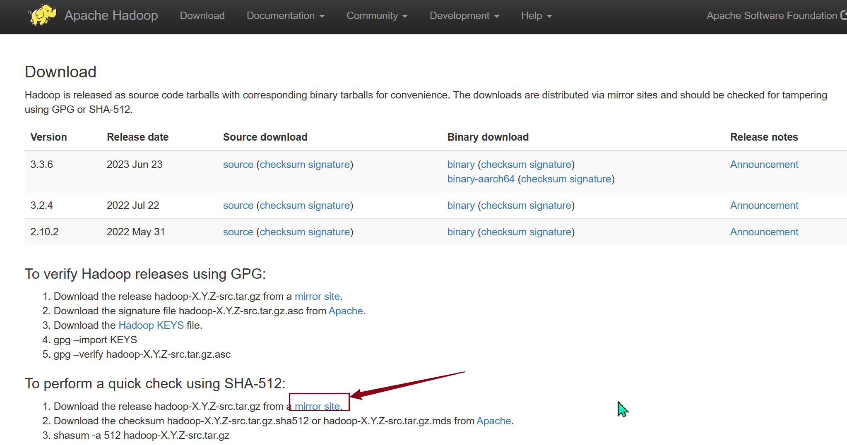Open source checksum for version 3.3.6
This screenshot has width=847, height=445.
[x=282, y=165]
